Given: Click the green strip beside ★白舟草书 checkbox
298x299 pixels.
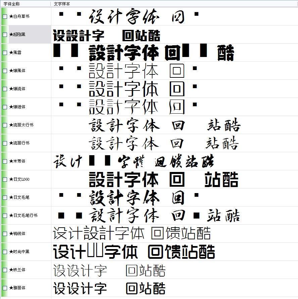Looking at the screenshot, I should (x=1, y=16).
